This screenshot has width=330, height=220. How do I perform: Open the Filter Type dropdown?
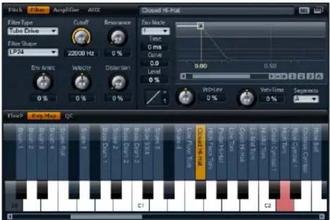[x=33, y=31]
